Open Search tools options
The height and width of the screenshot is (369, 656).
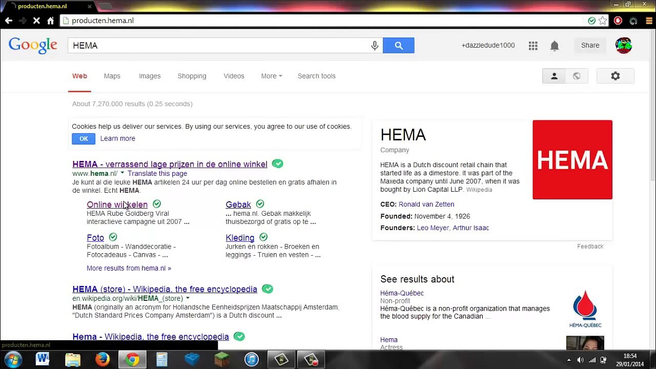317,76
